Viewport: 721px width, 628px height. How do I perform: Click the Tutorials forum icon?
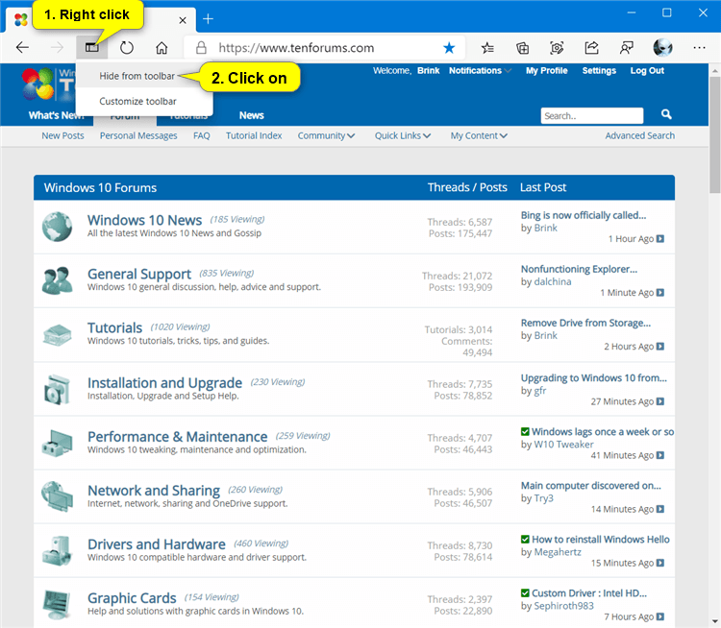point(57,334)
